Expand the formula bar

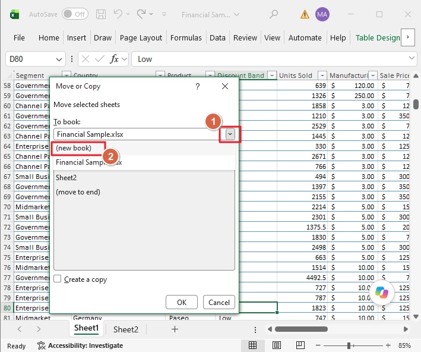pos(411,58)
